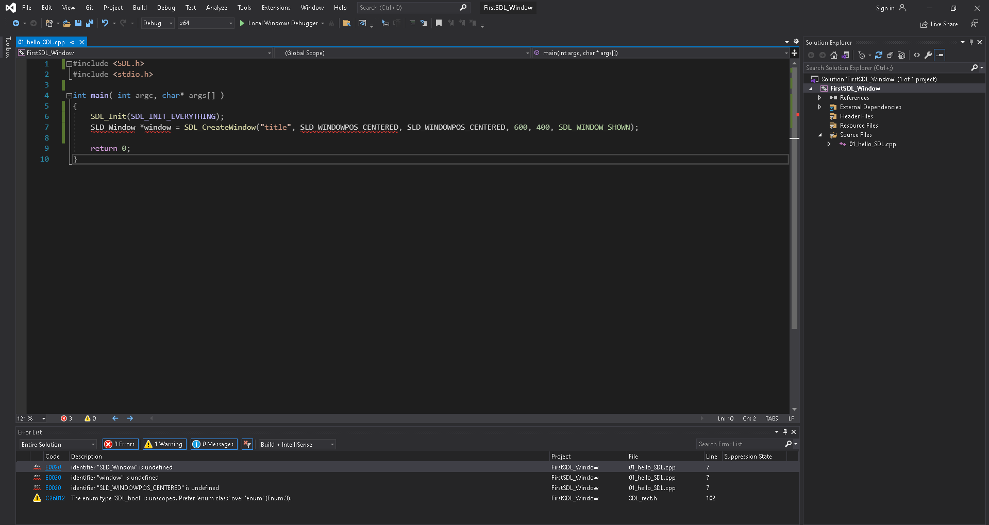The height and width of the screenshot is (525, 989).
Task: Toggle Show All Files in Solution Explorer
Action: (901, 55)
